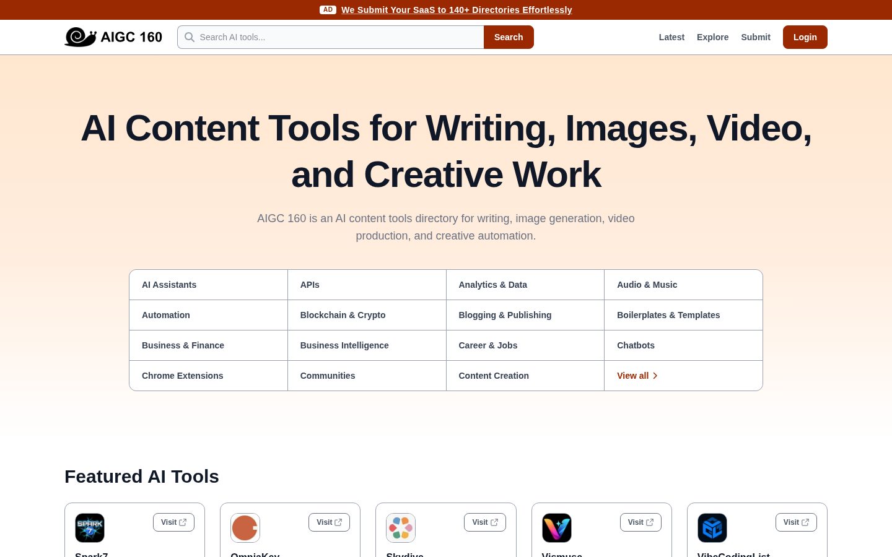Visit the Vismuse website
The image size is (892, 557).
click(x=641, y=522)
